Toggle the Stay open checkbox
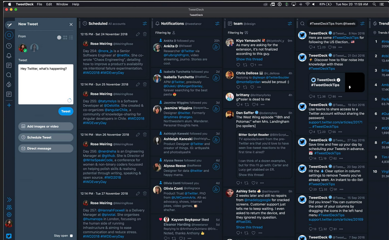Image resolution: width=389 pixels, height=240 pixels. click(71, 236)
